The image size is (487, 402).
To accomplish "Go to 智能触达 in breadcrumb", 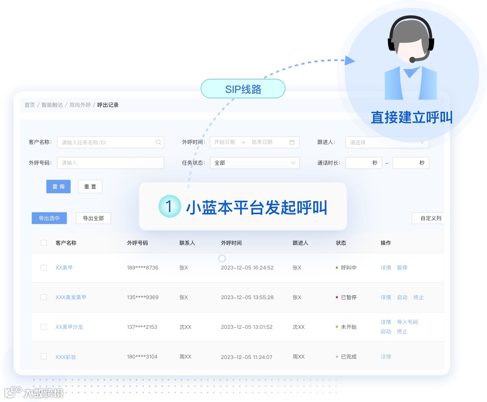I will click(x=52, y=105).
